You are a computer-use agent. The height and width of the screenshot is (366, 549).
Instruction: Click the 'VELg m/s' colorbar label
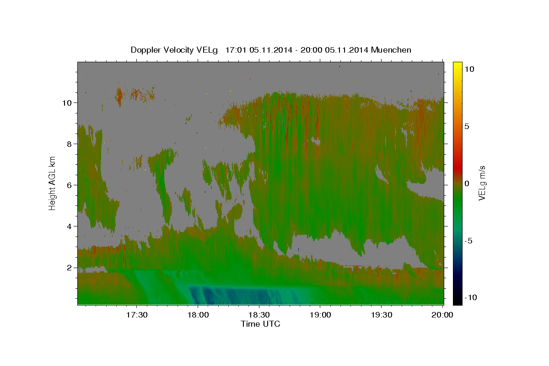482,183
